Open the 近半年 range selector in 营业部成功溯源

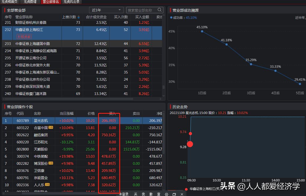(x=300, y=18)
